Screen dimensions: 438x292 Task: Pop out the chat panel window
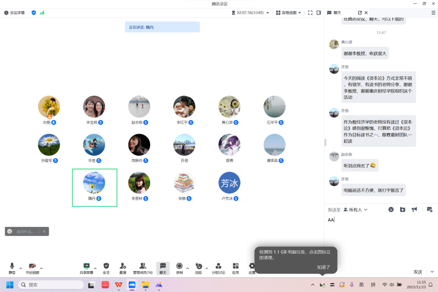coord(360,13)
